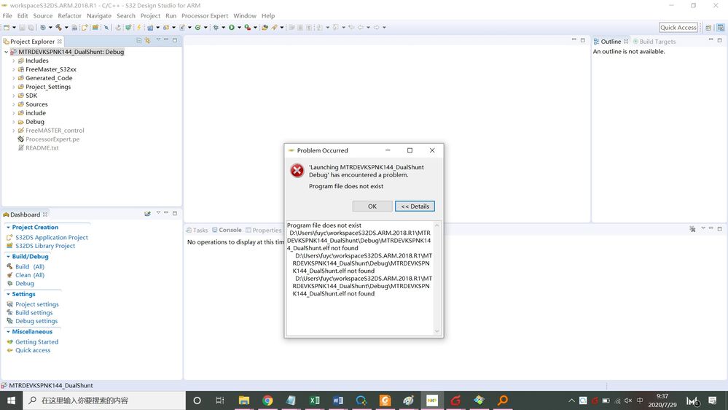The width and height of the screenshot is (728, 410).
Task: Open the Refactor menu
Action: (70, 16)
